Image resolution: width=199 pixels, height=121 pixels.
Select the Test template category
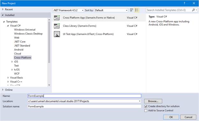click(16, 66)
